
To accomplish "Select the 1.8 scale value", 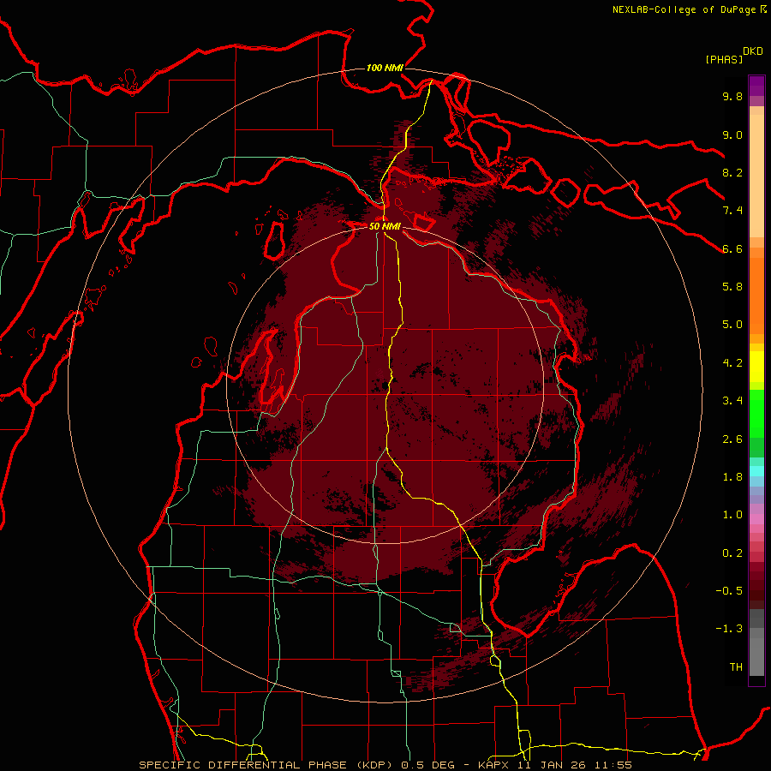I will click(732, 477).
